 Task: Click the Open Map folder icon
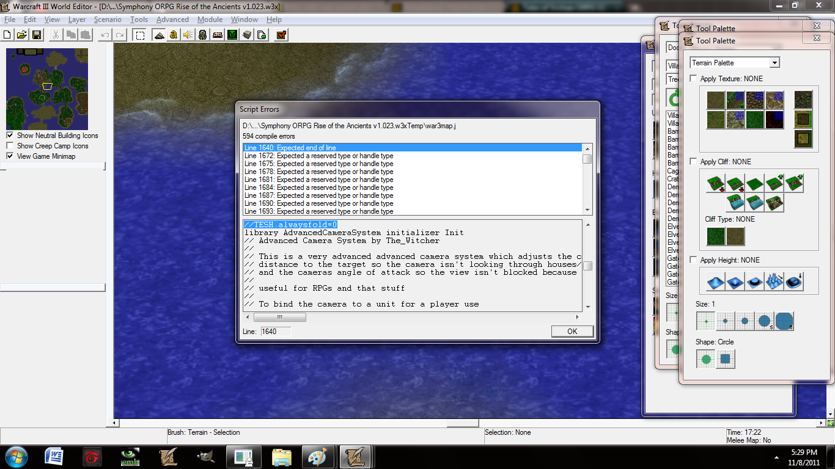pos(22,35)
